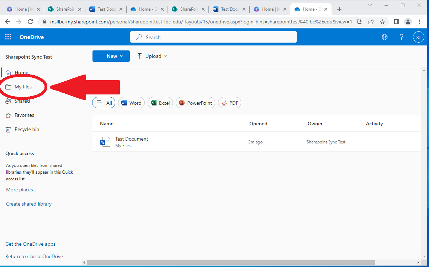Screen dimensions: 429x267
Task: Click the My Files location under Test Document
Action: [123, 146]
